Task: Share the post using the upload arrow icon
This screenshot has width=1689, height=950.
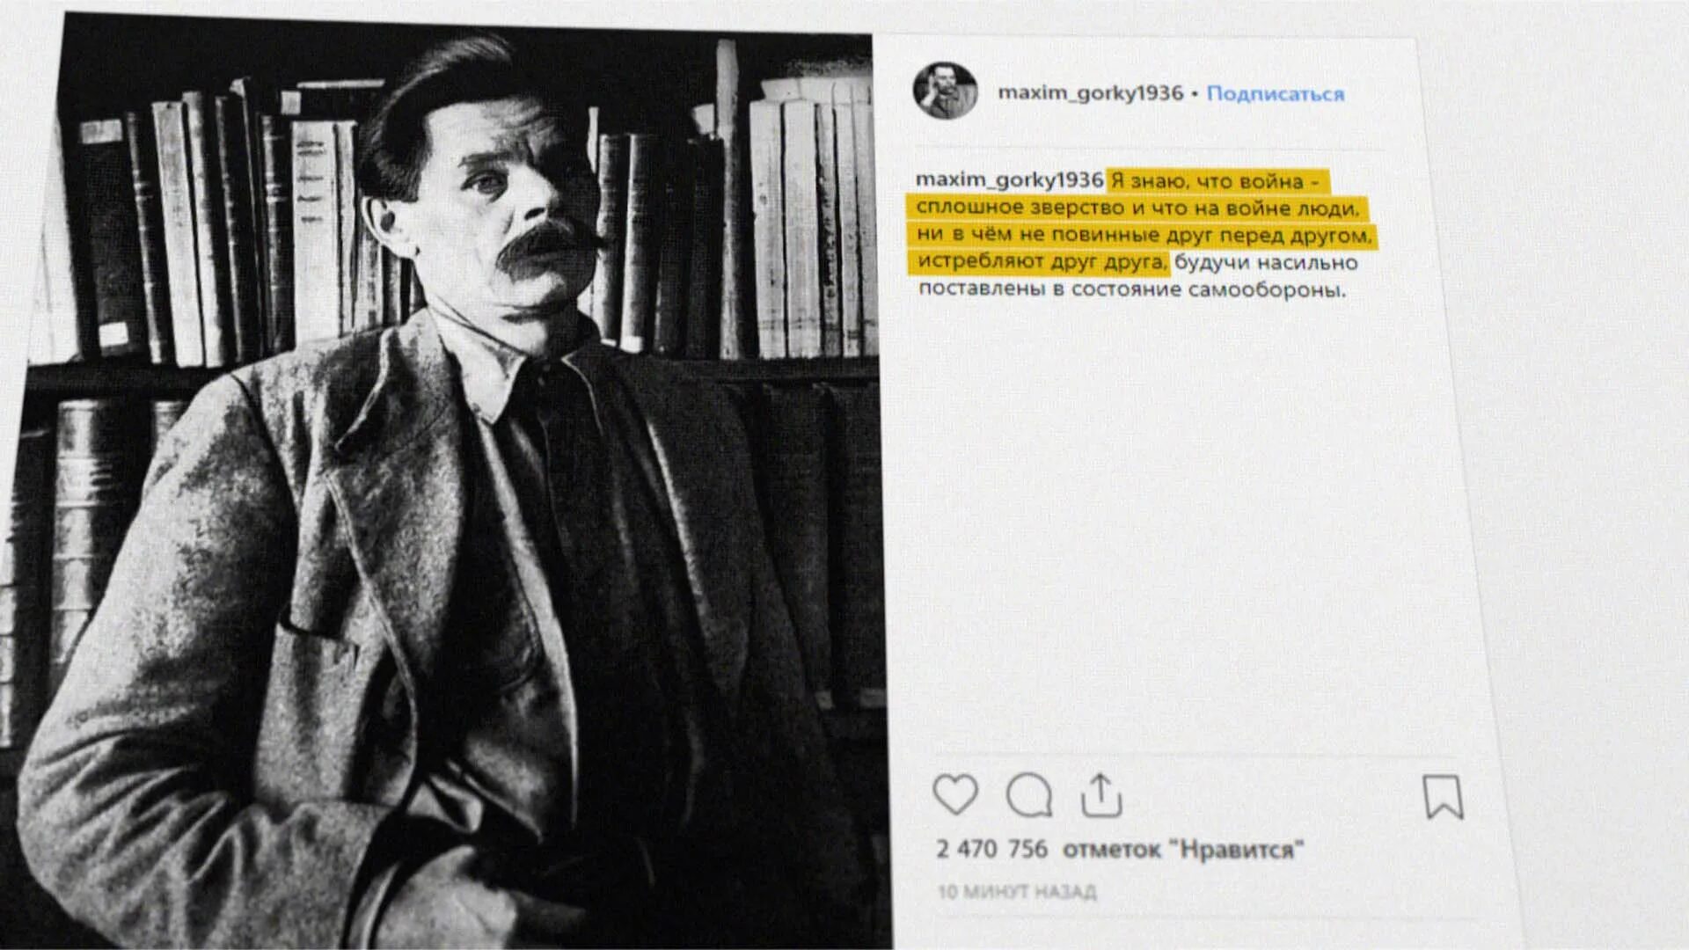Action: (1100, 795)
